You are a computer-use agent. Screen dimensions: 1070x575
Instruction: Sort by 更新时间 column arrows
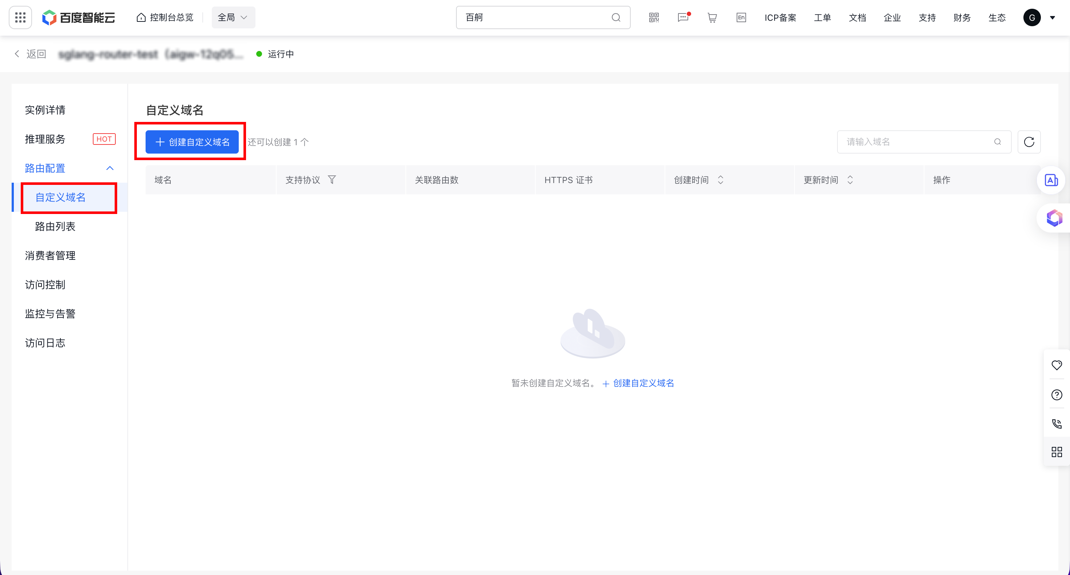[850, 180]
